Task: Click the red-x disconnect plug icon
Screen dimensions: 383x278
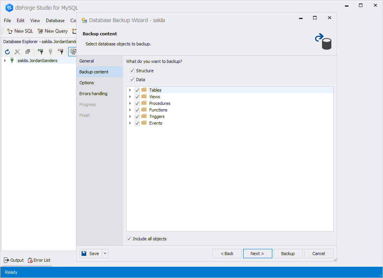Action: (61, 52)
